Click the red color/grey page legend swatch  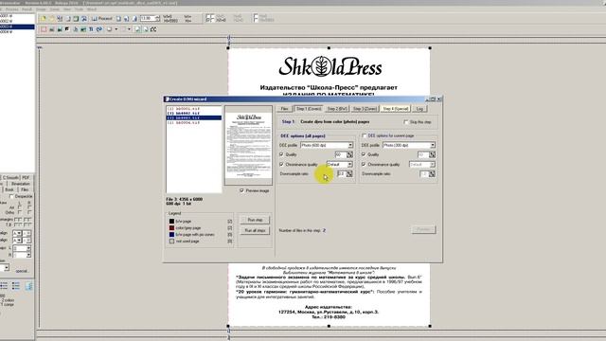(171, 227)
